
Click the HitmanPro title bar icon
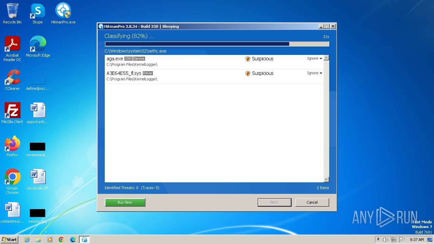tap(101, 26)
